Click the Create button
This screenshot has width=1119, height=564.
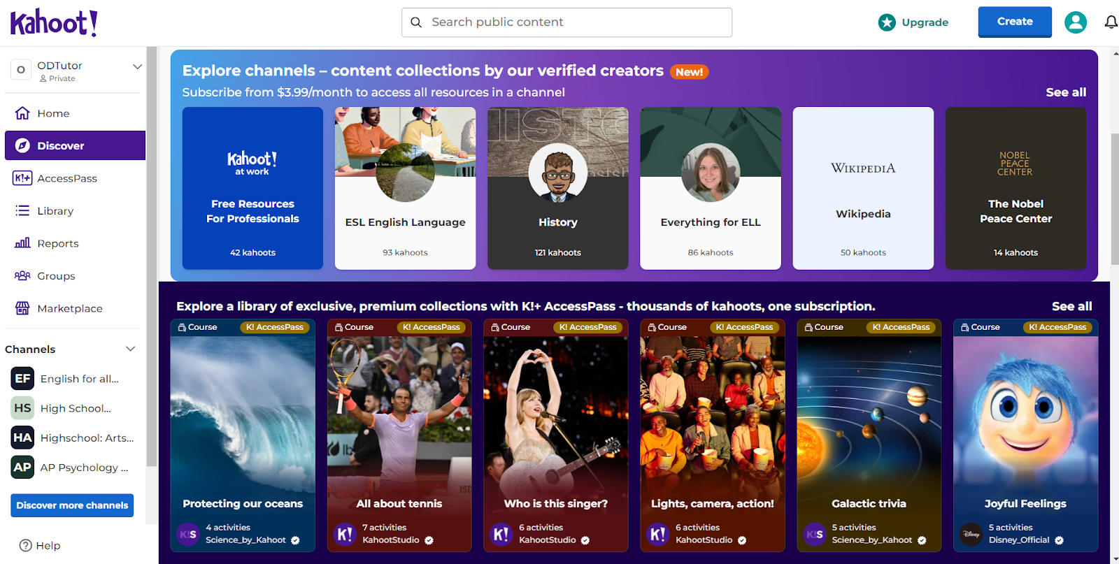pos(1015,22)
